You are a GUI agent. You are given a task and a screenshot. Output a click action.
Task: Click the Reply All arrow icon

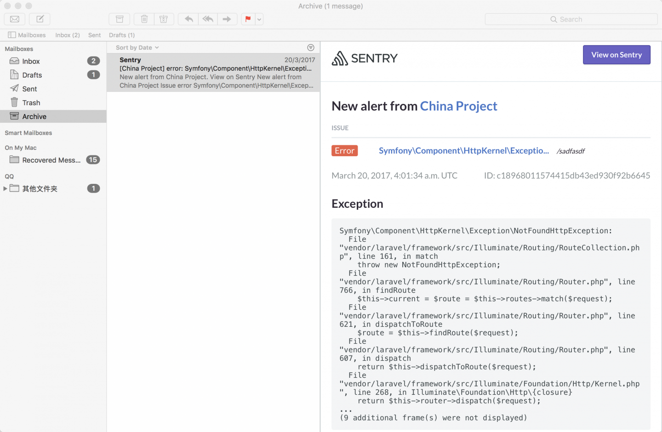208,19
